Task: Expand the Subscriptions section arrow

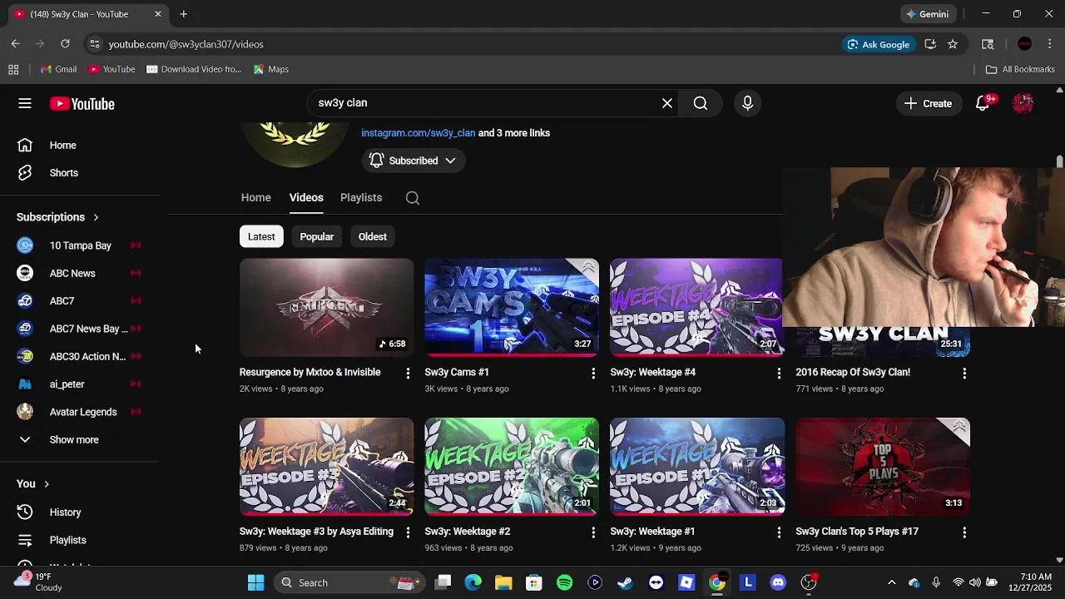Action: [96, 217]
